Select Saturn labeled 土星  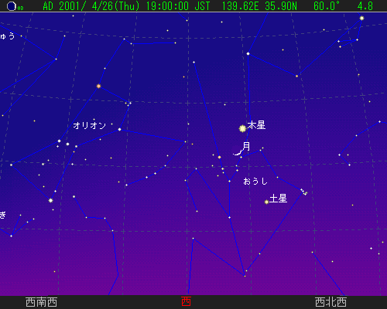pyautogui.click(x=266, y=202)
